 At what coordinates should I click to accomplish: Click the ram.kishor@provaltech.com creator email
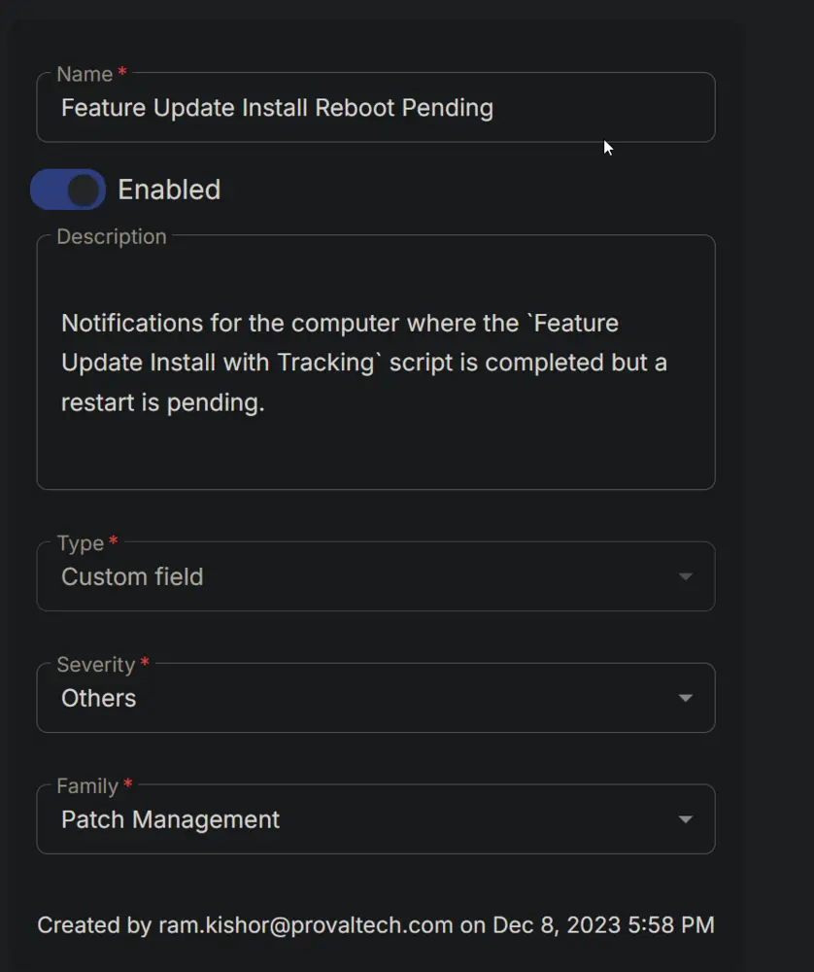pyautogui.click(x=306, y=925)
